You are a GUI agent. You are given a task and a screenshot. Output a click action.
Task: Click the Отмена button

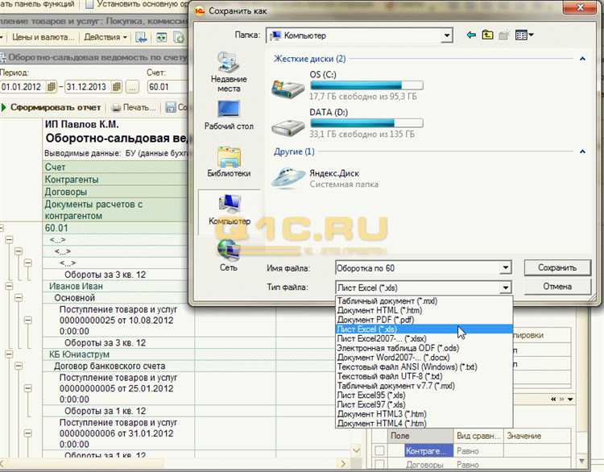557,287
